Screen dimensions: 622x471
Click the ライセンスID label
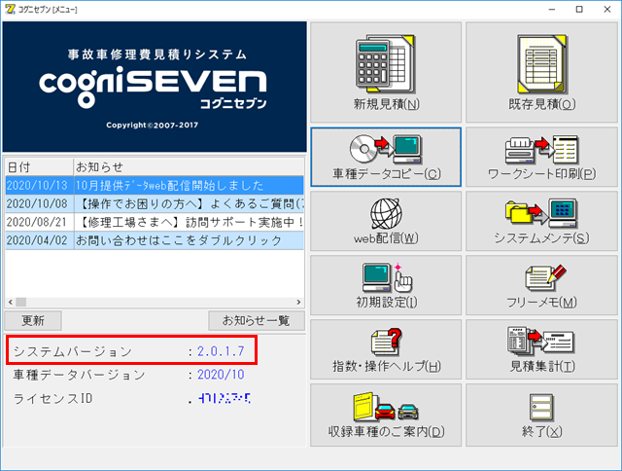click(x=52, y=398)
